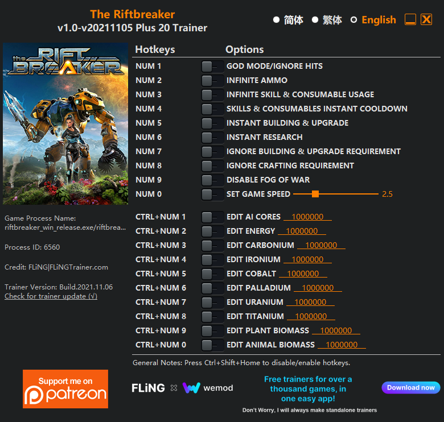Toggle Edit Cobalt switch
The height and width of the screenshot is (422, 444).
click(x=212, y=274)
